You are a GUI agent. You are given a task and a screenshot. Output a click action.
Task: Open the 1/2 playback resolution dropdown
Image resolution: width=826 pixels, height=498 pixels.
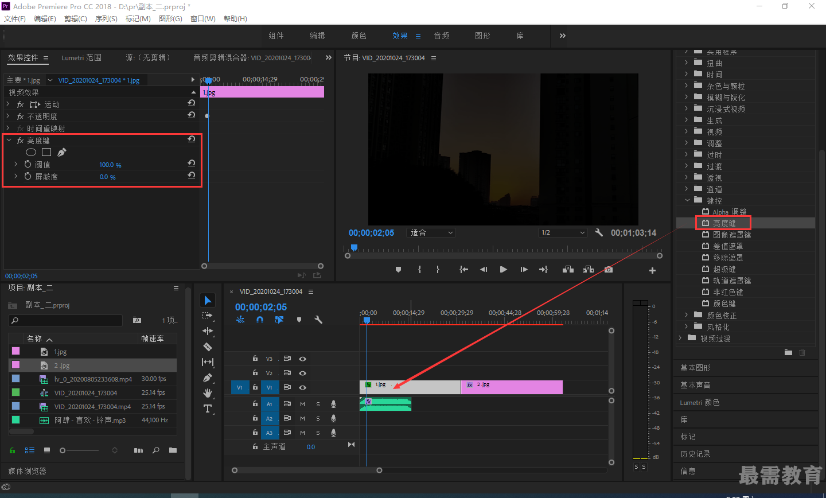click(x=563, y=232)
